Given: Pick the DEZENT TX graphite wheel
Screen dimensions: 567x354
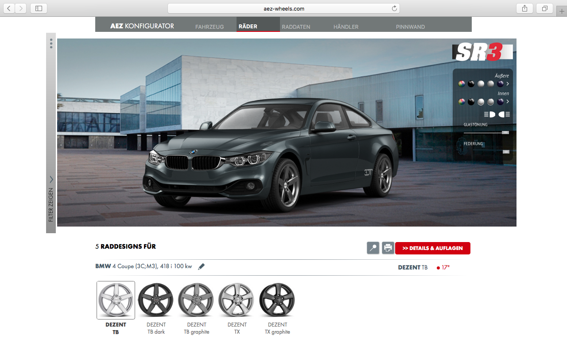Looking at the screenshot, I should 277,300.
